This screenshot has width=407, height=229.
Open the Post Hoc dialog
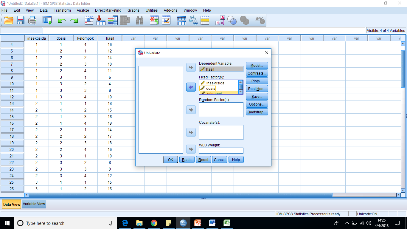[257, 89]
